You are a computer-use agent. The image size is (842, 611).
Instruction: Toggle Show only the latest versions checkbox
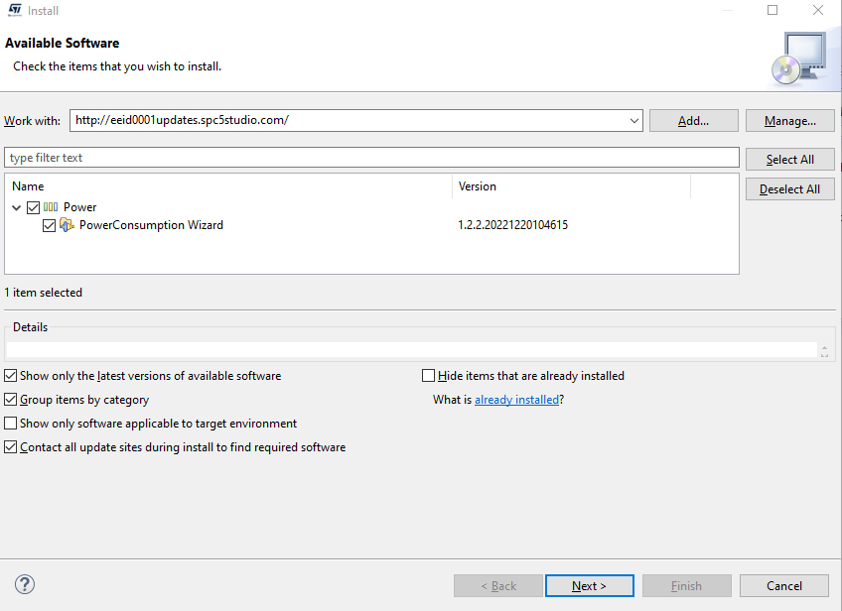pyautogui.click(x=10, y=376)
